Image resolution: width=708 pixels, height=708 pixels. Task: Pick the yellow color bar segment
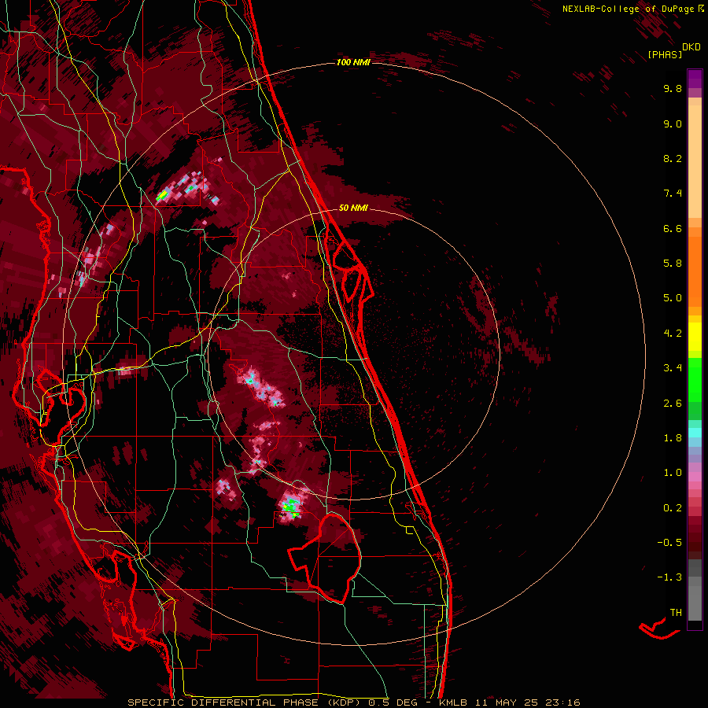(695, 337)
